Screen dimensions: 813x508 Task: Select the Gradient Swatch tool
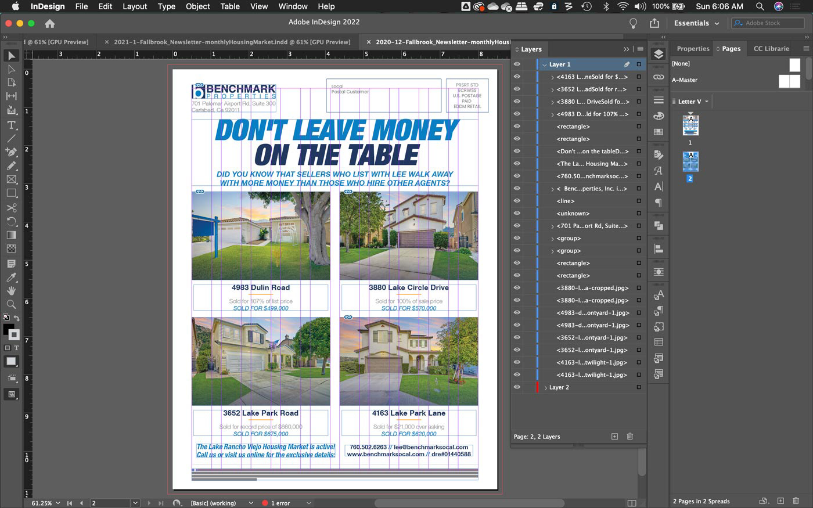pos(11,235)
